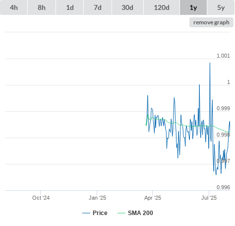Click the blue Price legend line swatch
Screen dimensions: 235x226
[x=86, y=213]
